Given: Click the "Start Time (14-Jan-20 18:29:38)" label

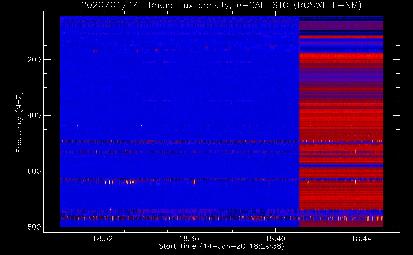Looking at the screenshot, I should pos(221,246).
